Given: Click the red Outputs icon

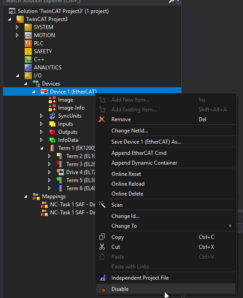Looking at the screenshot, I should pos(52,132).
